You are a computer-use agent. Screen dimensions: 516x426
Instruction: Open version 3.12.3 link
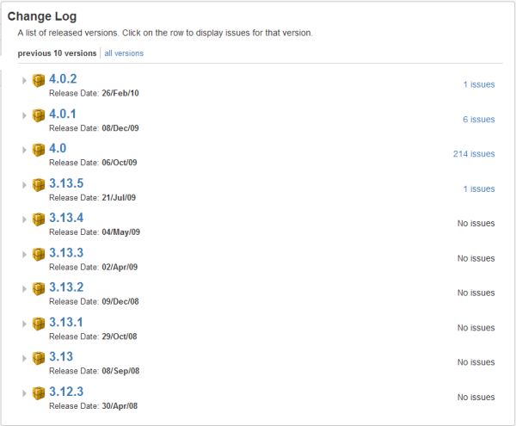(66, 392)
